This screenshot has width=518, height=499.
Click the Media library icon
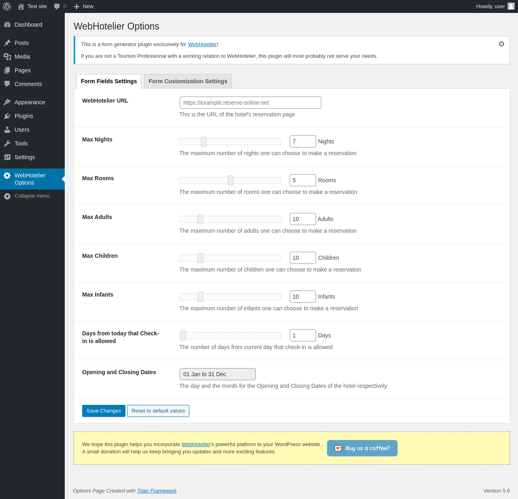coord(7,57)
